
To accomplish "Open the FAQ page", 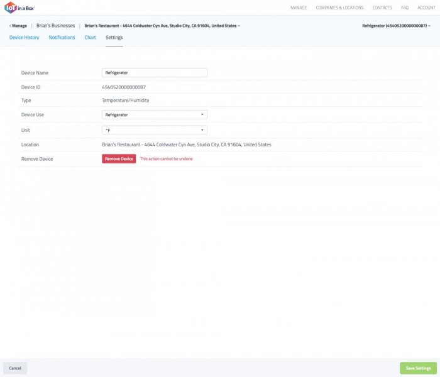I will 405,8.
